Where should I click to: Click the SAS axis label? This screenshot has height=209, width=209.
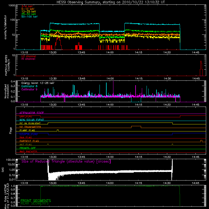click(3, 170)
